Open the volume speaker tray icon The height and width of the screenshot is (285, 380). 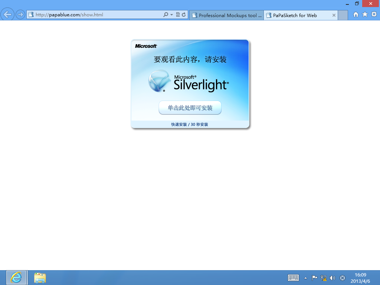coord(332,278)
